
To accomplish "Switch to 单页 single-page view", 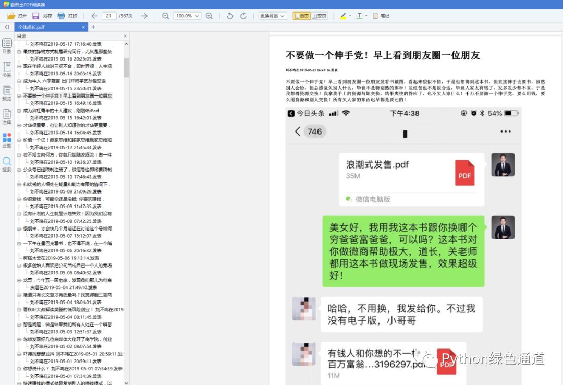I will (x=301, y=16).
